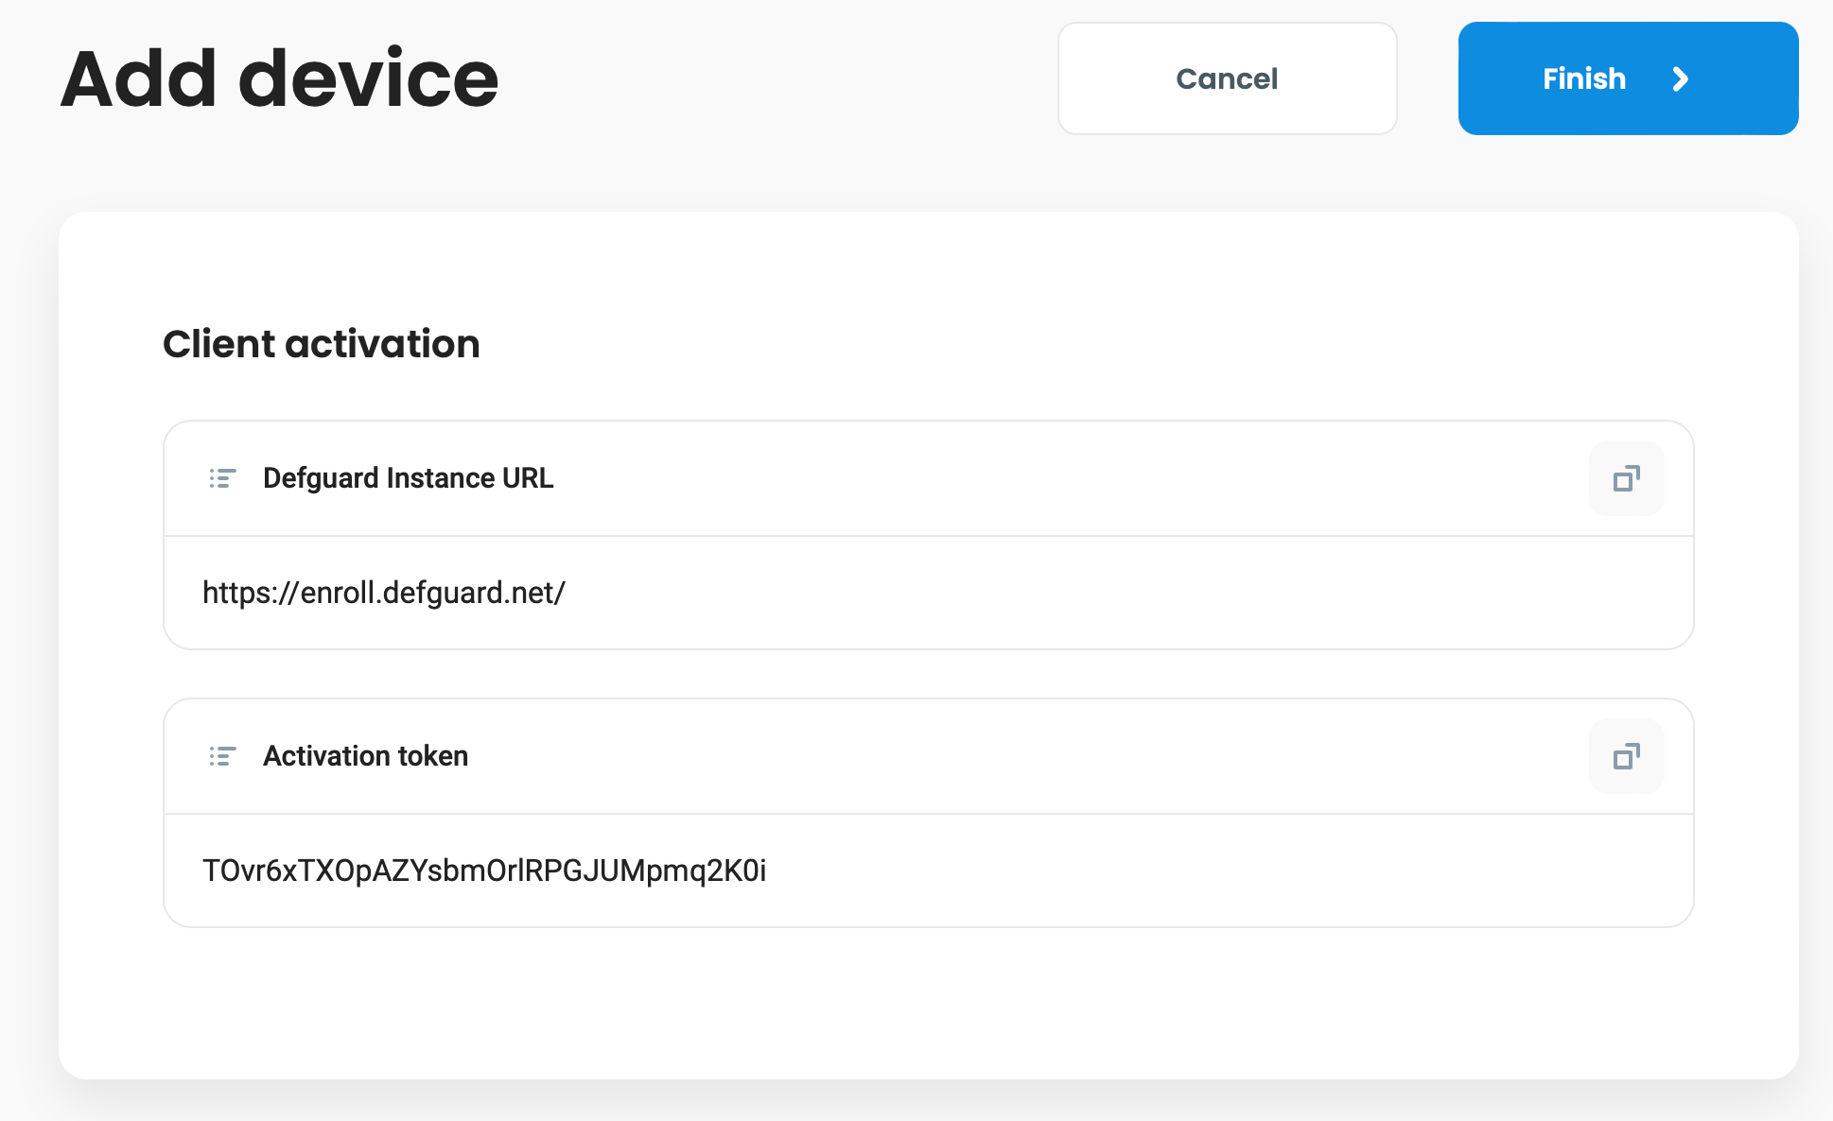Image resolution: width=1833 pixels, height=1121 pixels.
Task: Click the list icon beside Activation token
Action: click(x=222, y=756)
